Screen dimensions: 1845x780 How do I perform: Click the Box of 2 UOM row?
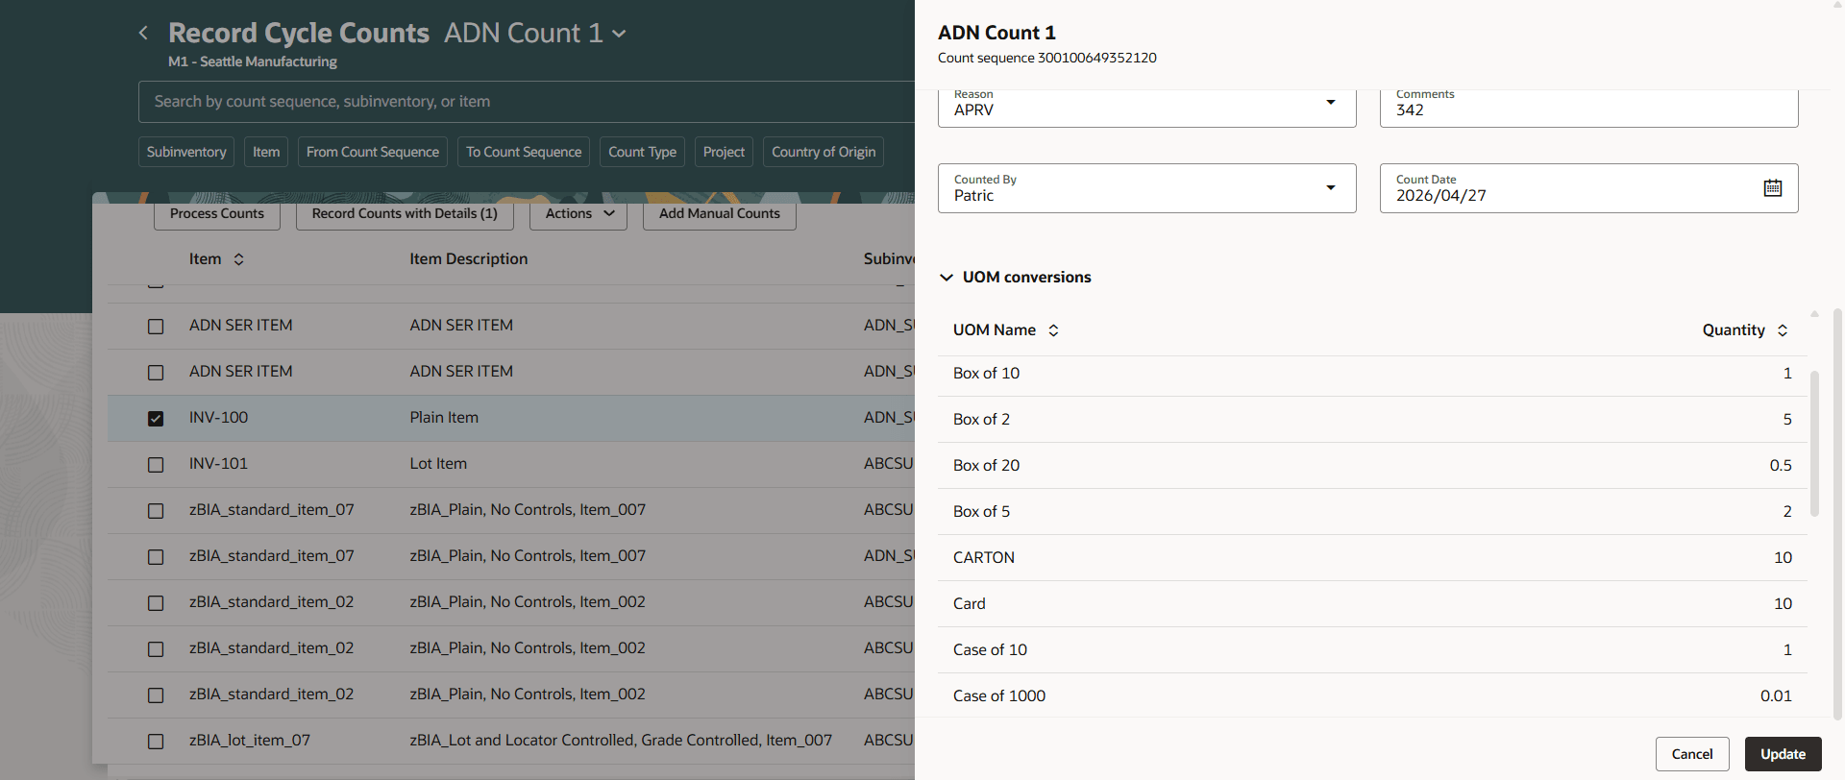(1372, 420)
